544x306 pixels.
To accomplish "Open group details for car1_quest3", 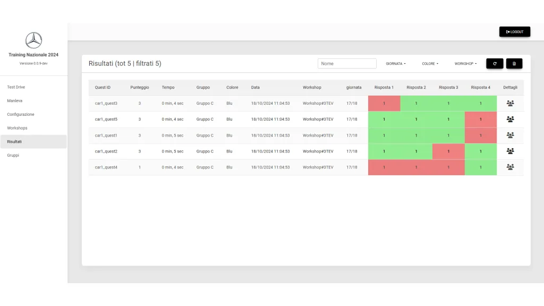I will 510,103.
